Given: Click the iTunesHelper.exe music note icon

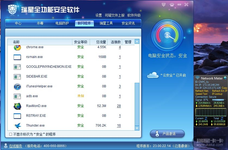Looking at the screenshot, I should pos(17,87).
